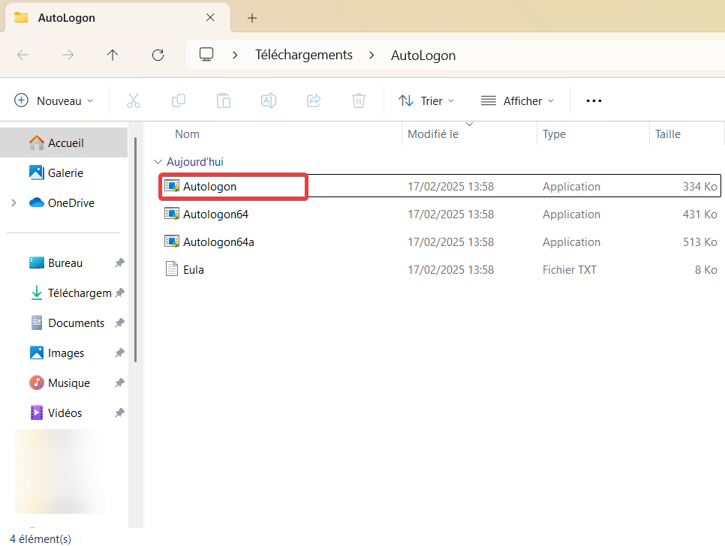Go back with the left arrow
Screen dimensions: 725x546
23,55
